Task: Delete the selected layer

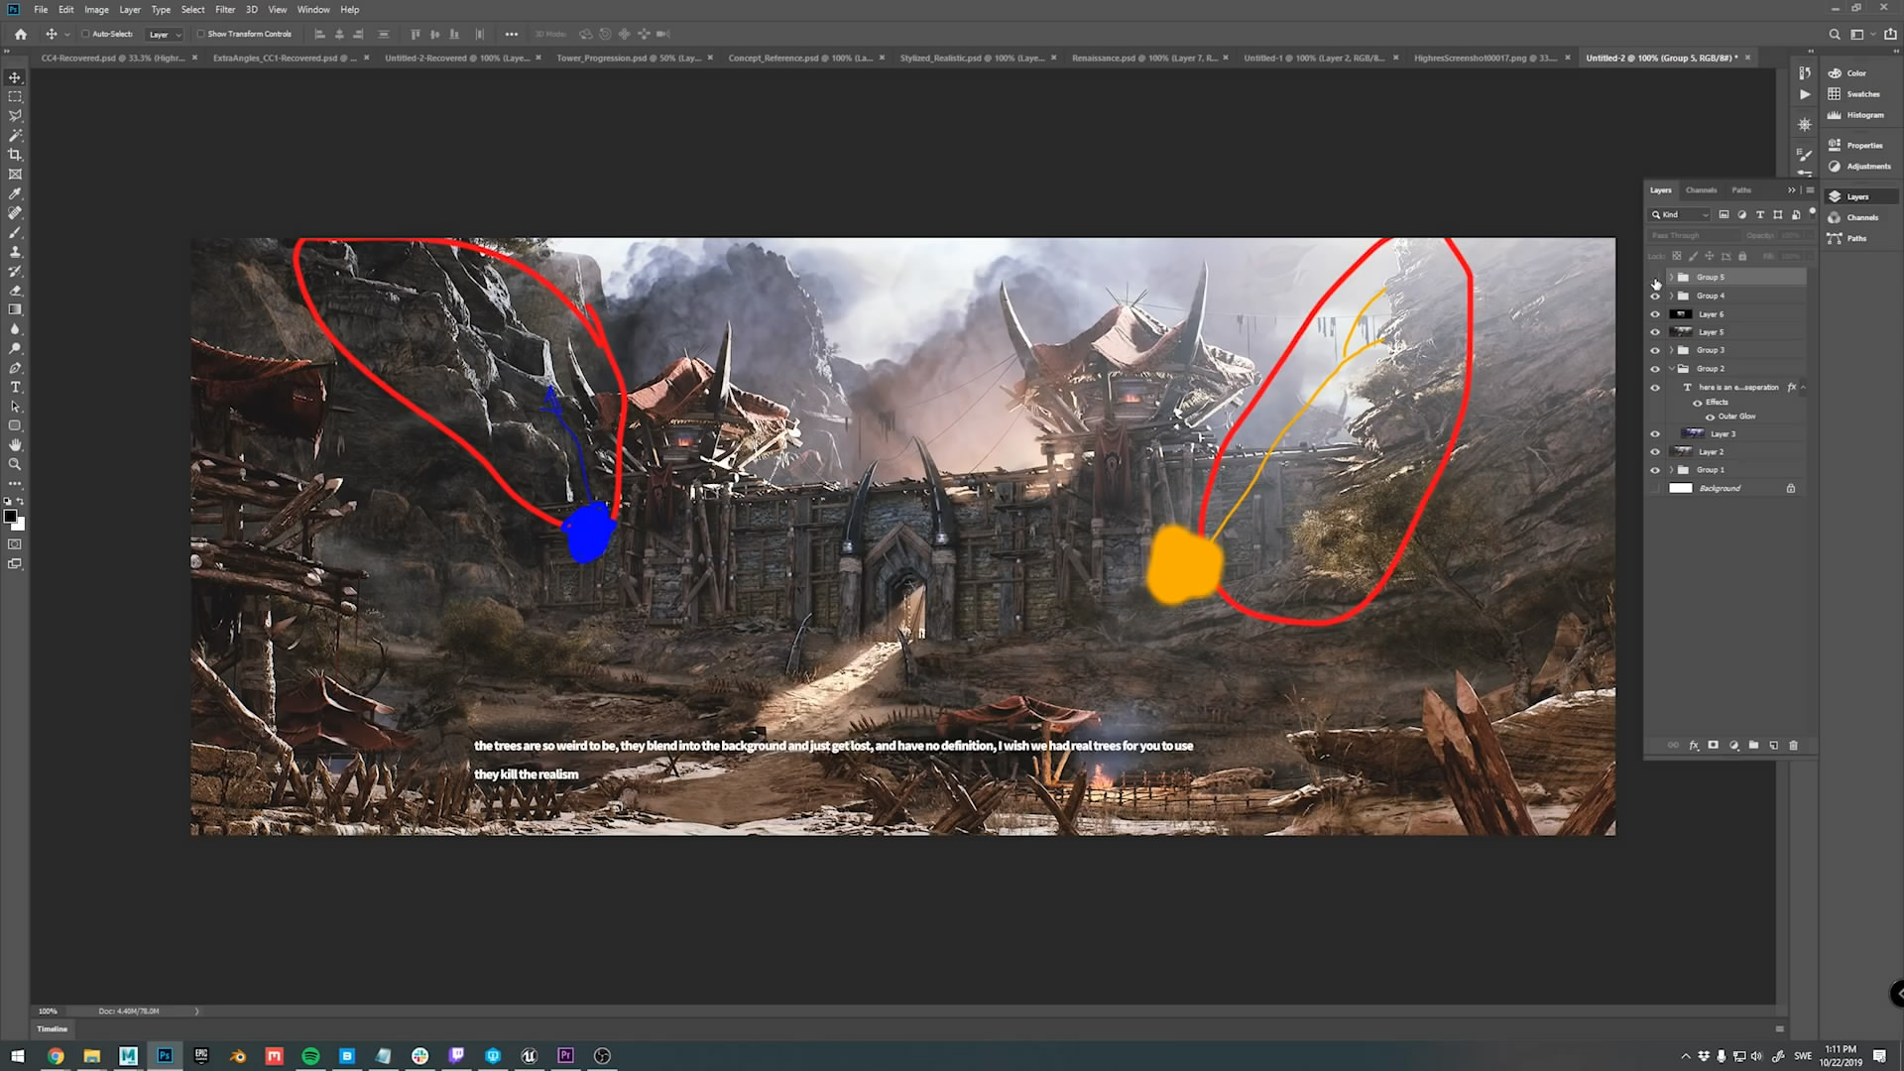Action: 1793,745
